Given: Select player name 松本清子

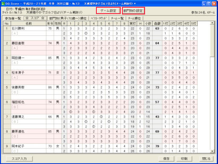Looking at the screenshot, I should (x=18, y=72).
